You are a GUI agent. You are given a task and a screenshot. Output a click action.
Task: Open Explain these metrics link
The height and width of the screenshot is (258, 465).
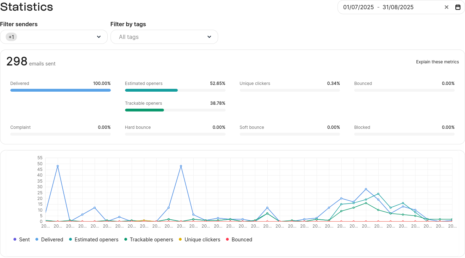[x=437, y=62]
